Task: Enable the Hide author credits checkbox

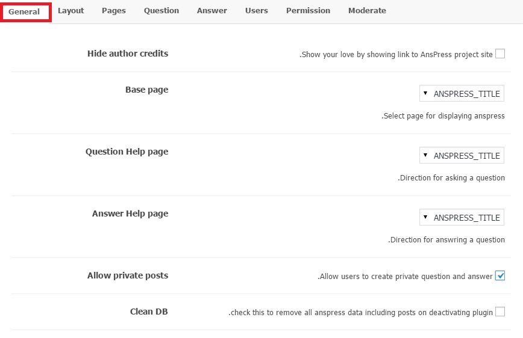Action: (x=500, y=54)
